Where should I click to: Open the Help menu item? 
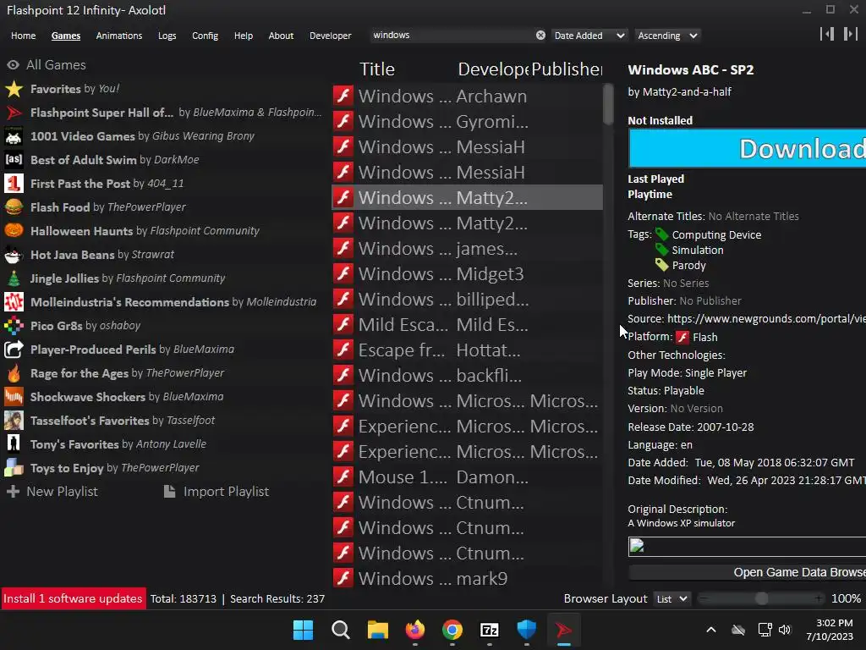[x=243, y=36]
